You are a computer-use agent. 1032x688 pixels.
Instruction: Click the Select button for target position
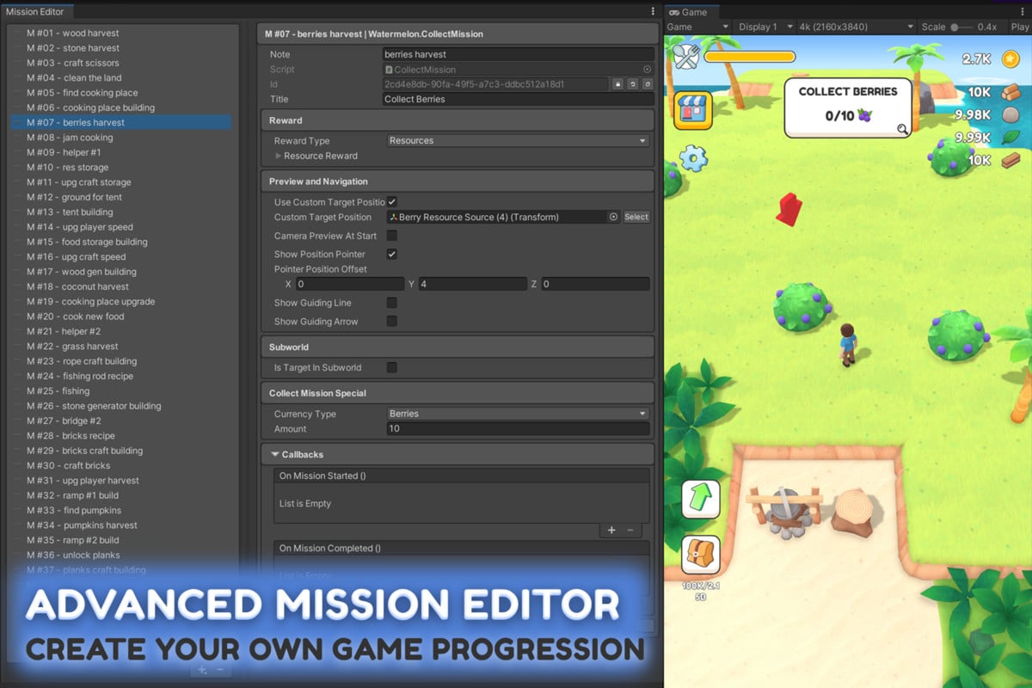[x=636, y=218]
